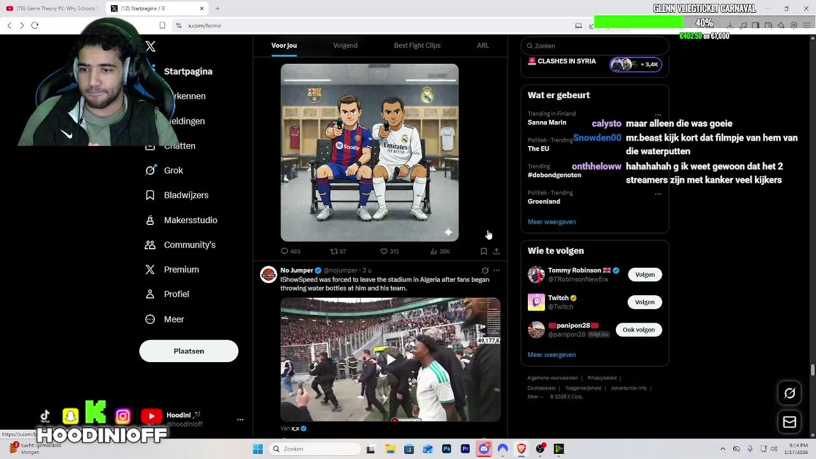Open the X logo home icon
The width and height of the screenshot is (816, 459).
(x=150, y=47)
